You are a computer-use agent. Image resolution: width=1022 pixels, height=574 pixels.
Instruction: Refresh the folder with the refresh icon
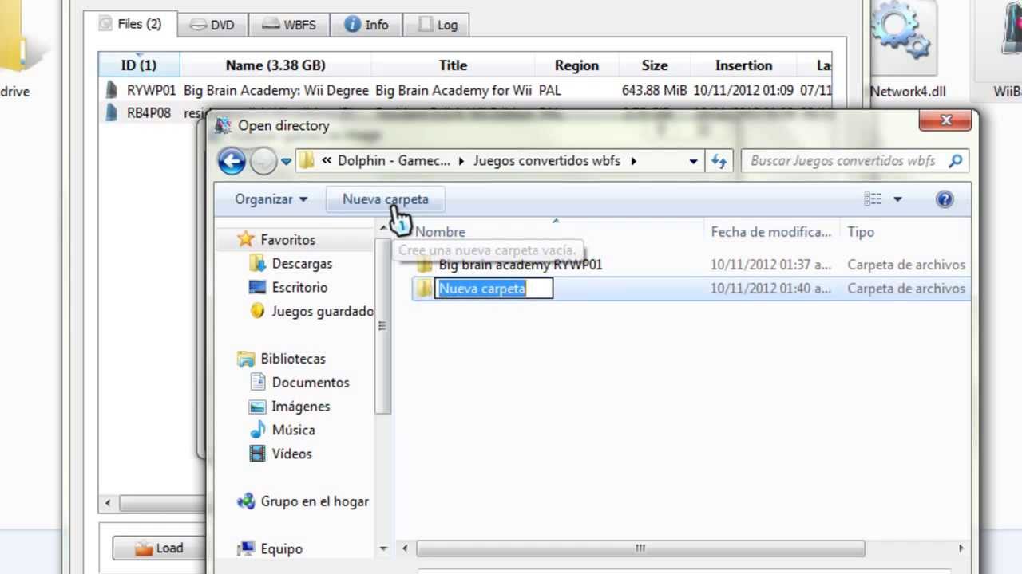click(719, 161)
